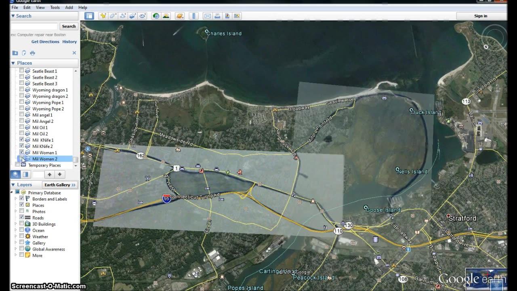This screenshot has width=517, height=291.
Task: Click the Get Directions link
Action: 45,42
